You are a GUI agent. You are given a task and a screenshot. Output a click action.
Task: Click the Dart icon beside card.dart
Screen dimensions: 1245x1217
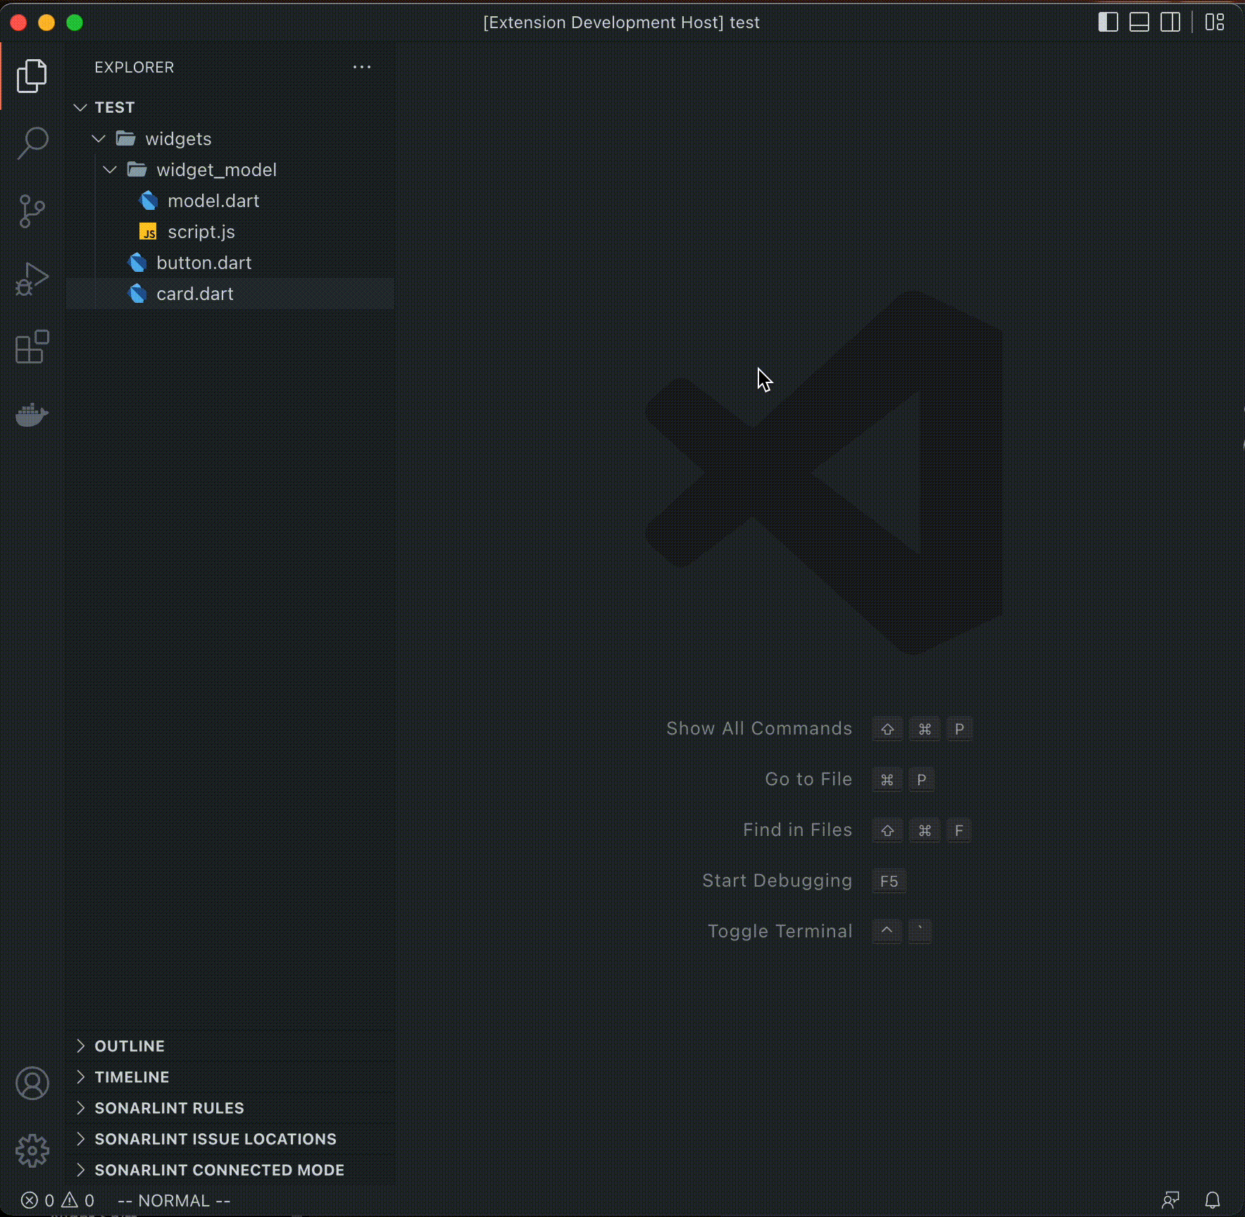pyautogui.click(x=137, y=294)
